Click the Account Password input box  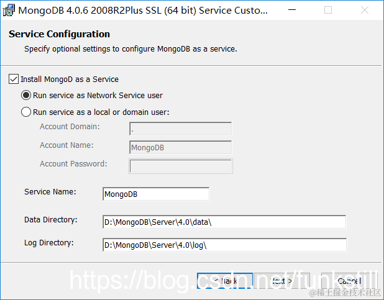(x=180, y=166)
